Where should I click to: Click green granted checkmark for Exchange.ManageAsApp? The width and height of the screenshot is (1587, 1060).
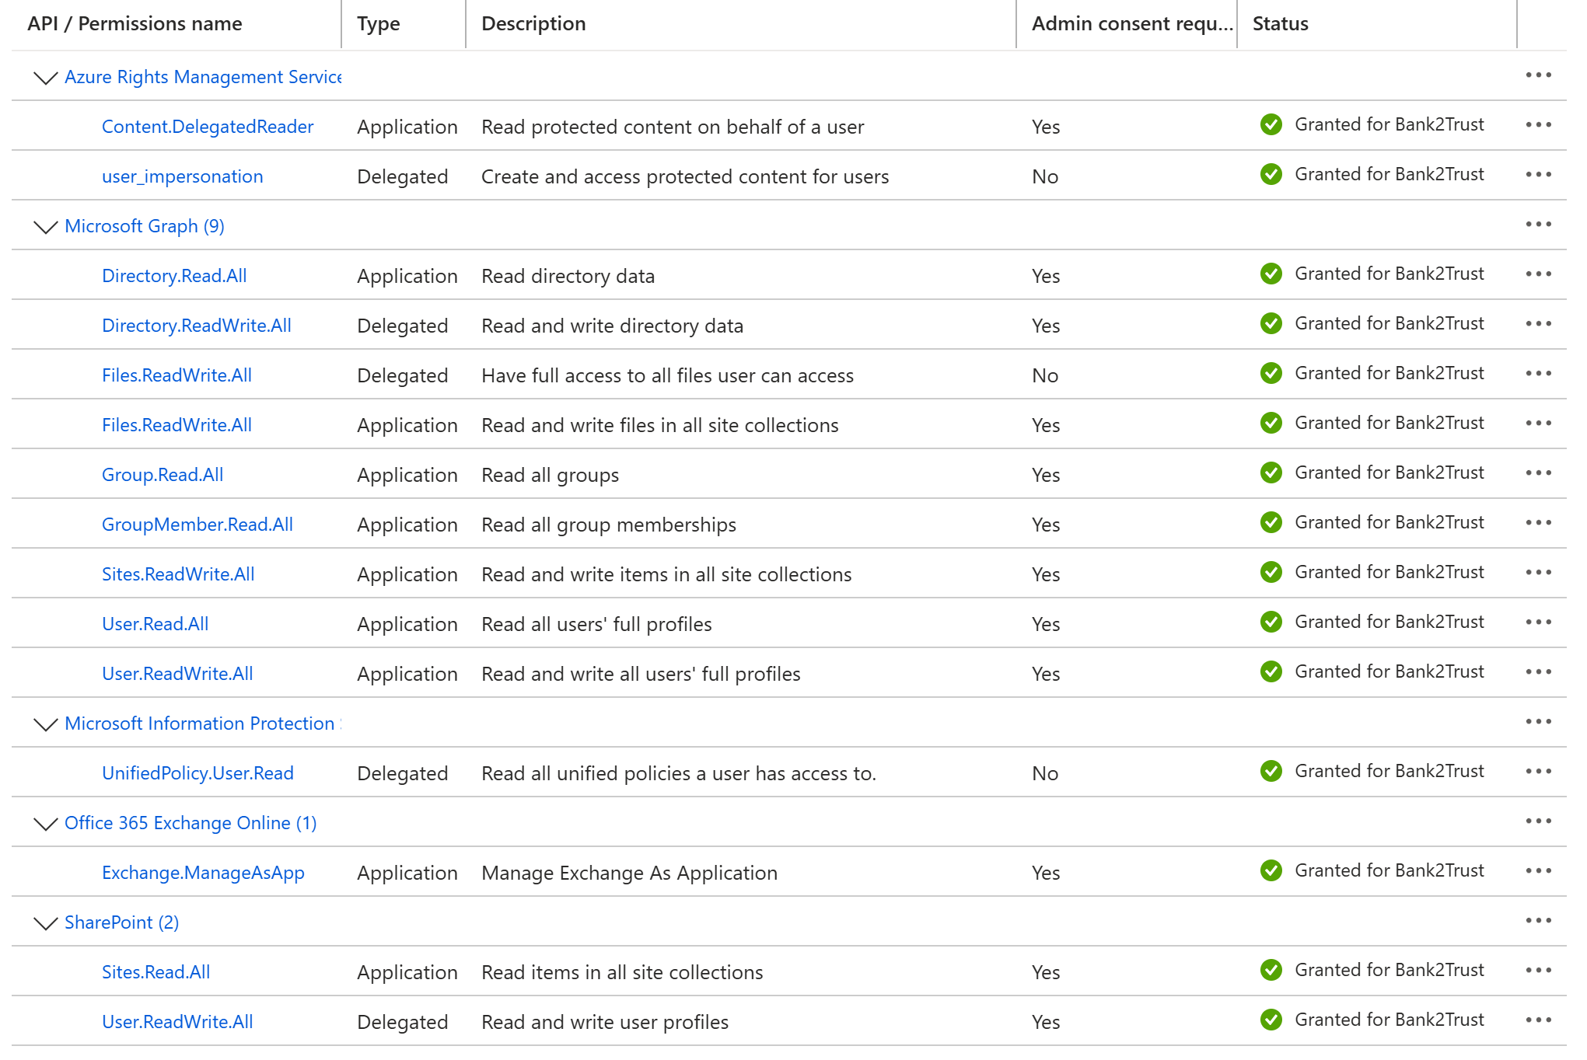pos(1271,870)
